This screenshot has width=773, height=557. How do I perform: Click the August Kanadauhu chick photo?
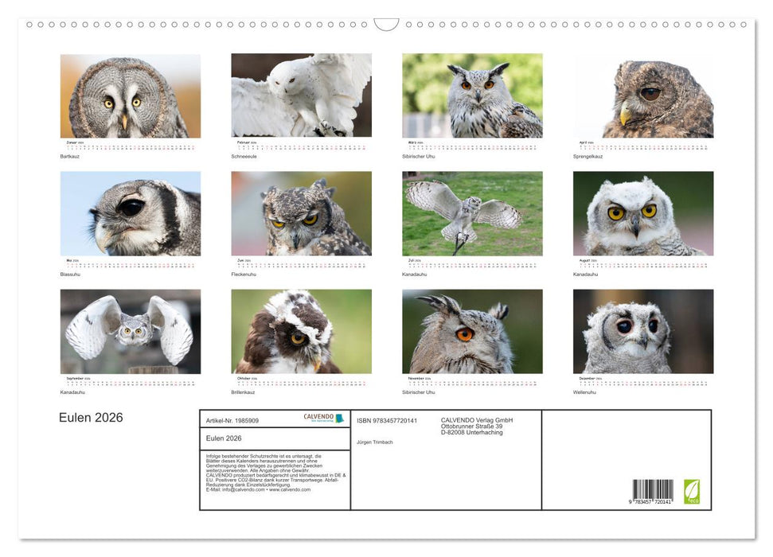coord(643,213)
